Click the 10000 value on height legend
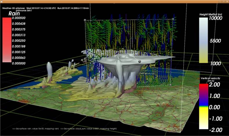The image size is (229, 136). point(216,18)
